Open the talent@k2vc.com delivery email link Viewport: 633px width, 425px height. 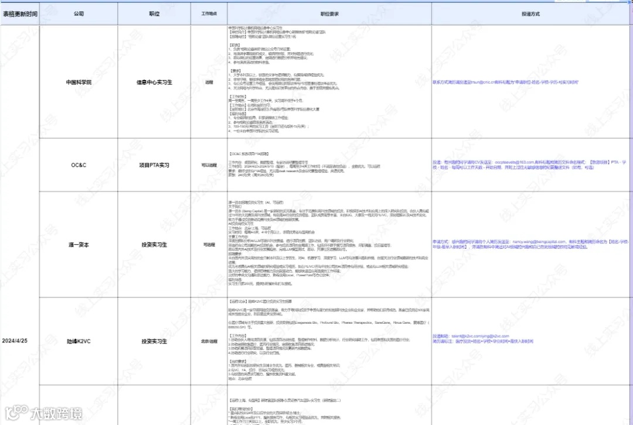[x=483, y=339]
